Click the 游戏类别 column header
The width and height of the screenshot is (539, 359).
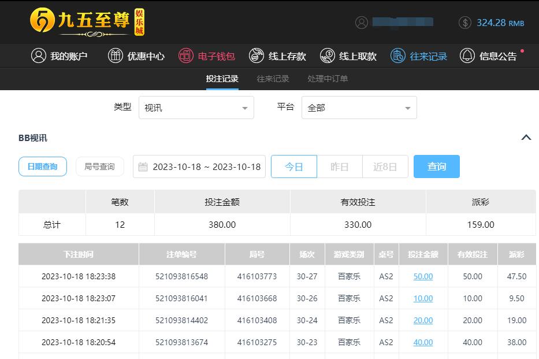tap(350, 254)
